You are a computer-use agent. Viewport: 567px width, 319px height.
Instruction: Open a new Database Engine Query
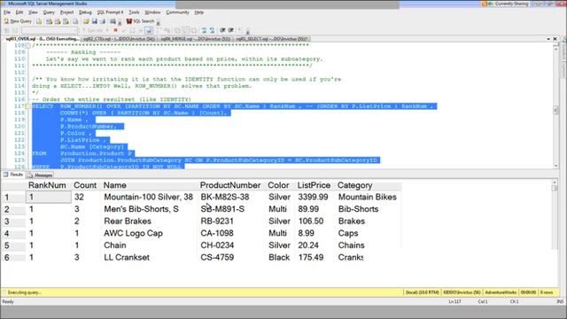point(39,21)
